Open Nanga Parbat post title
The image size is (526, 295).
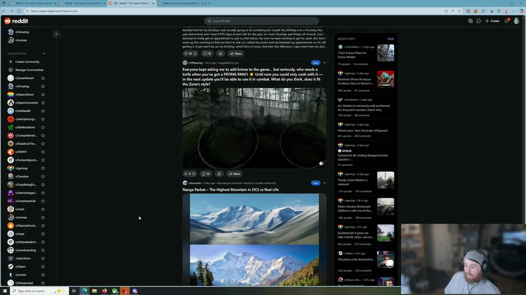click(x=231, y=190)
